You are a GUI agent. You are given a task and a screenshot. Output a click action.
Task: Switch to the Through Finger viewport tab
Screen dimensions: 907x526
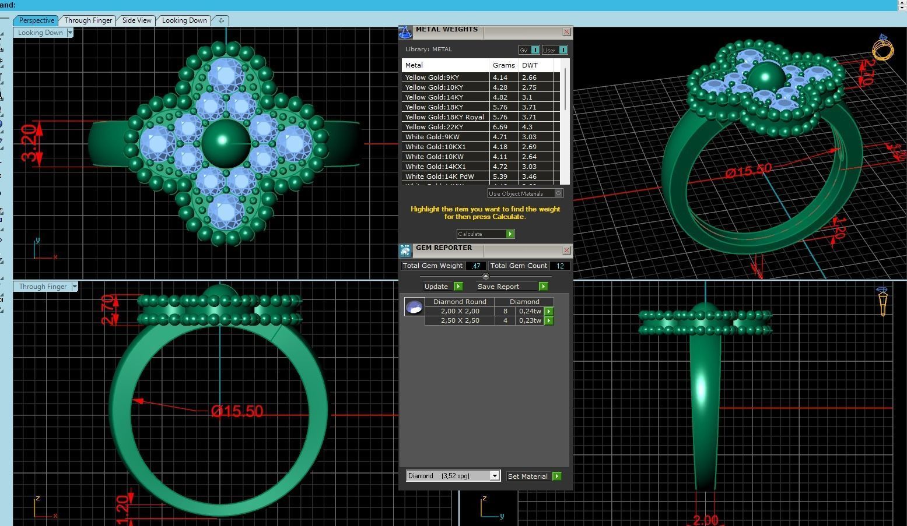coord(88,20)
